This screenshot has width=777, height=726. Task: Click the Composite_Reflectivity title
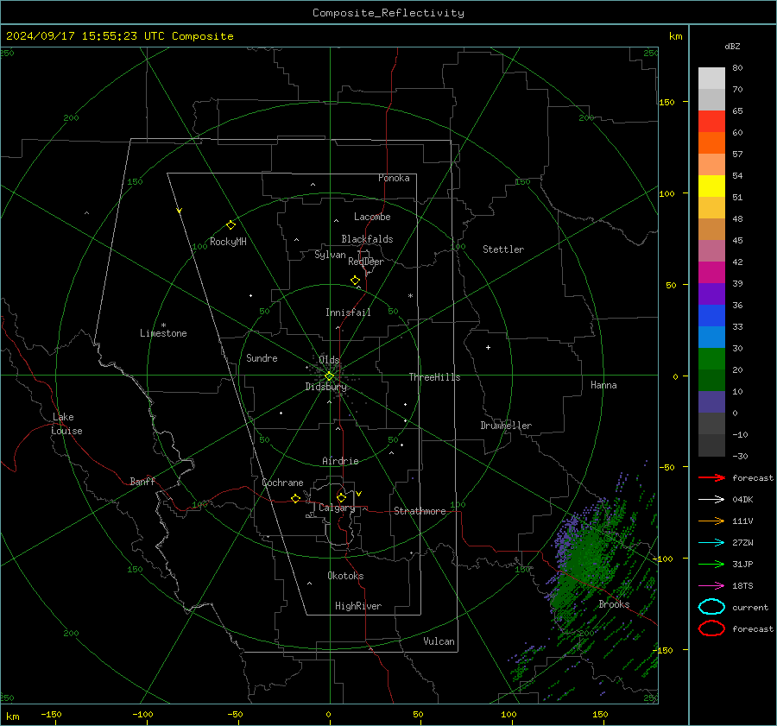click(388, 13)
